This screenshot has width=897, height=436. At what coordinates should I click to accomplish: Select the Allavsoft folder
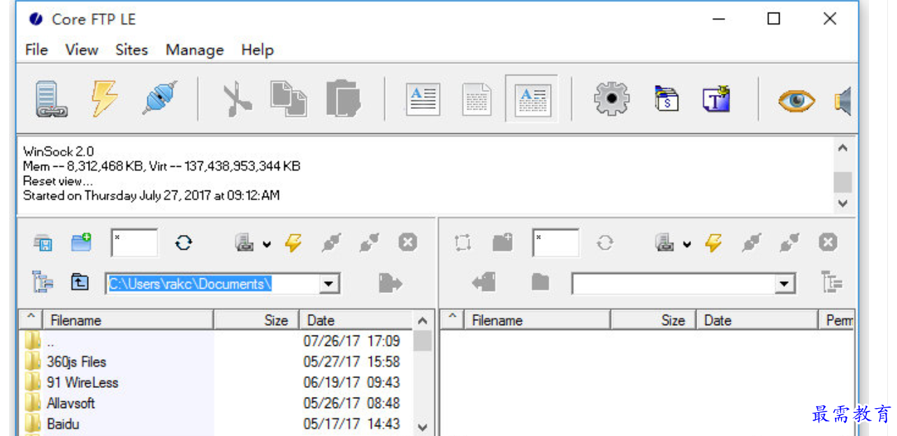(71, 403)
